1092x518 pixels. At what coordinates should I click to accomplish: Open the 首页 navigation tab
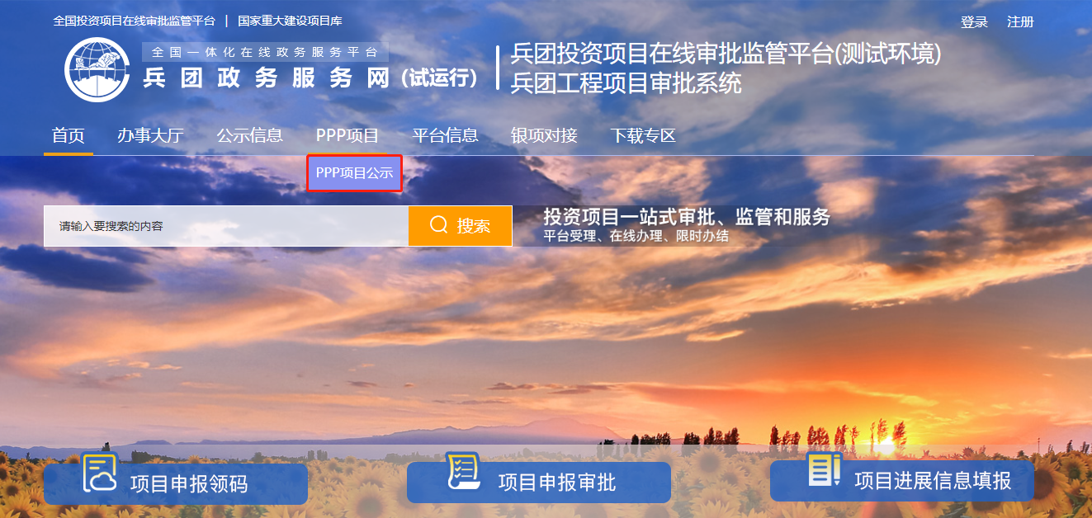pyautogui.click(x=69, y=136)
